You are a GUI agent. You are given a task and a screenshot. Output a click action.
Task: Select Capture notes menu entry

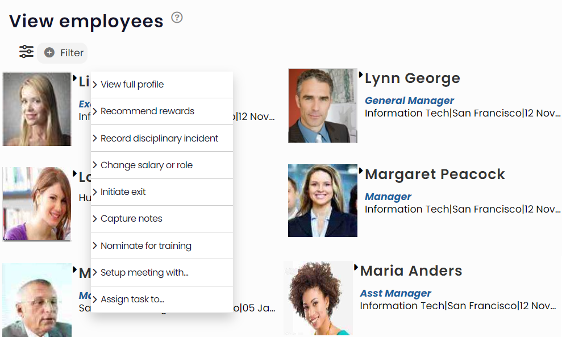tap(131, 219)
